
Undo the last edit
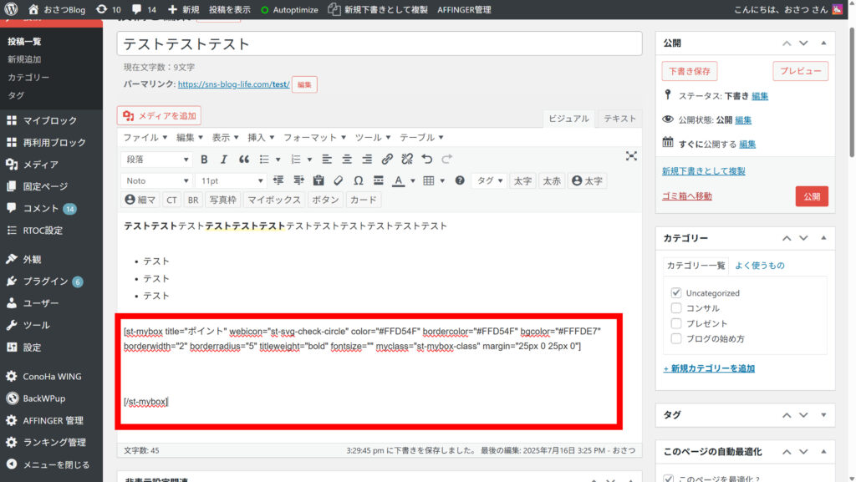(x=427, y=160)
